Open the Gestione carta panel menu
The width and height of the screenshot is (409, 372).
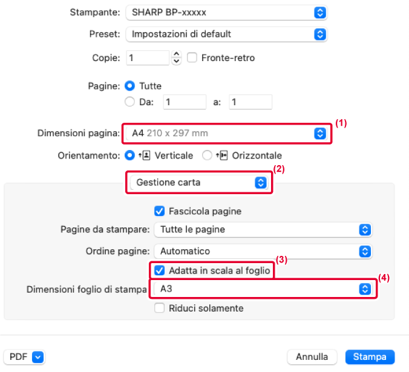199,183
